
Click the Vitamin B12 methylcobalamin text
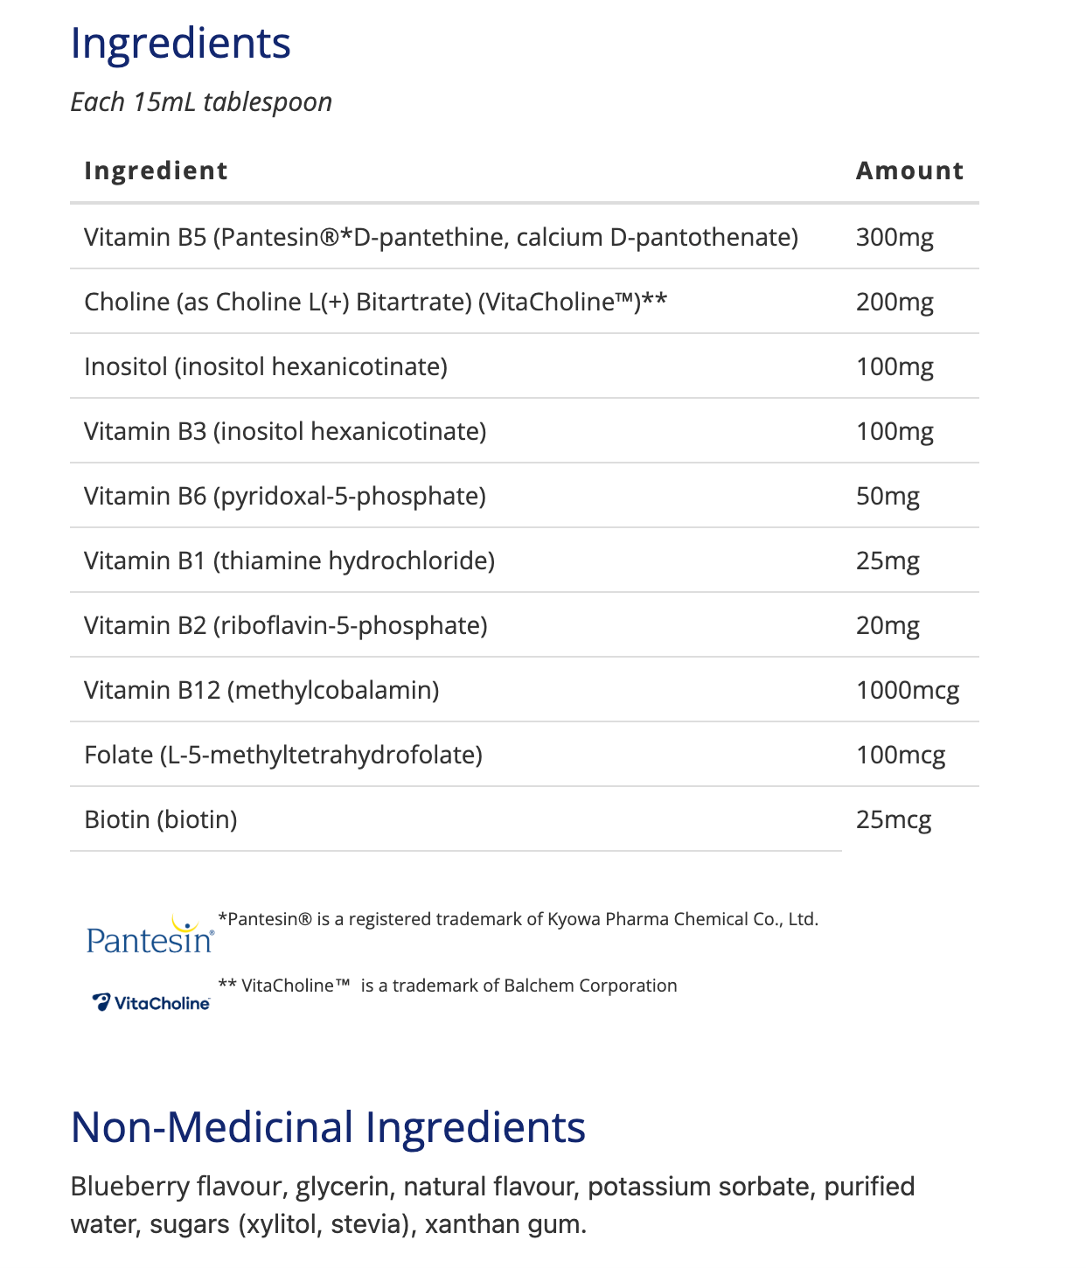(x=261, y=690)
